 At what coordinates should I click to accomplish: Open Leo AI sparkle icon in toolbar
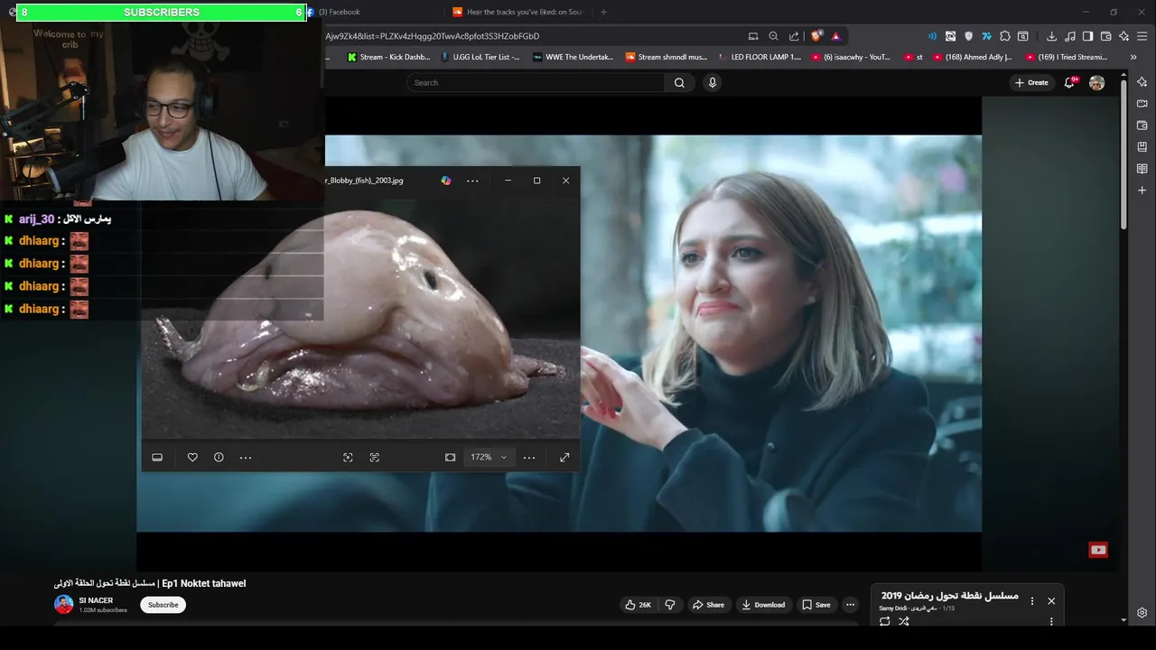[1123, 36]
